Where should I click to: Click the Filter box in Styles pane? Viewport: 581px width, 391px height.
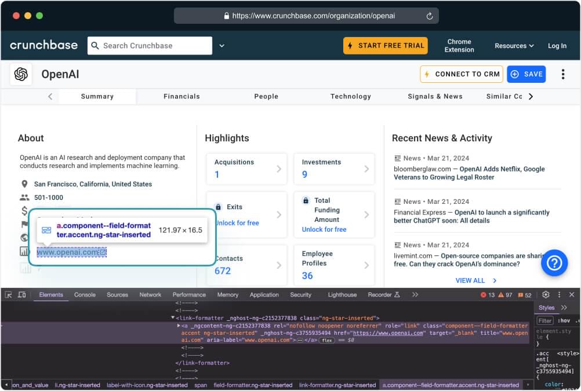[x=544, y=320]
